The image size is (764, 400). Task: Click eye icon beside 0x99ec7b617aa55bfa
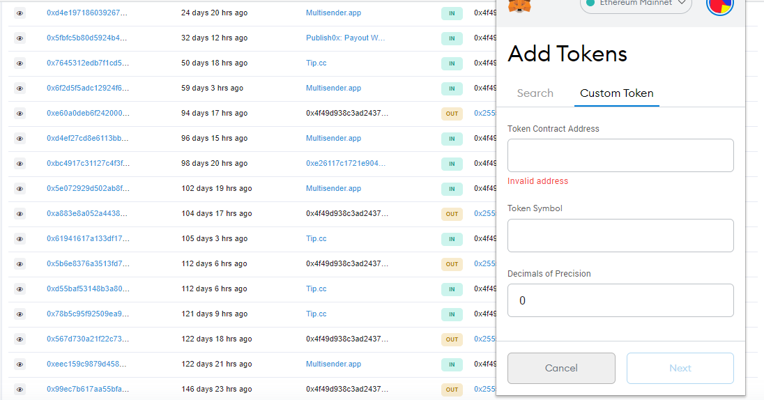click(20, 390)
